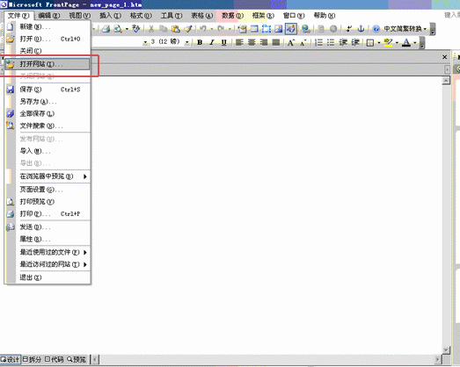
Task: Toggle Center paragraph alignment
Action: tap(252, 42)
